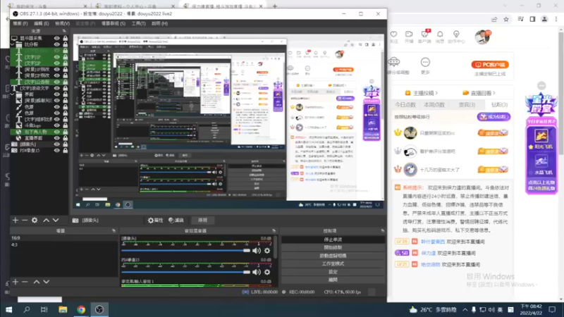This screenshot has height=317, width=564.
Task: Open 关注 heart icon in Douyu header
Action: pos(394,37)
